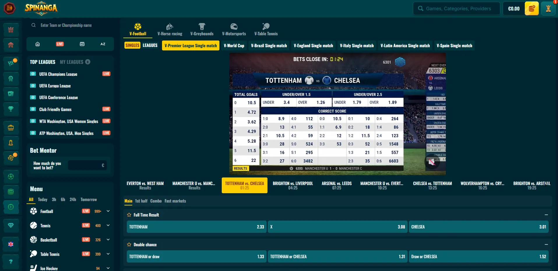Mute the virtual match video
The height and width of the screenshot is (271, 558).
point(432,162)
